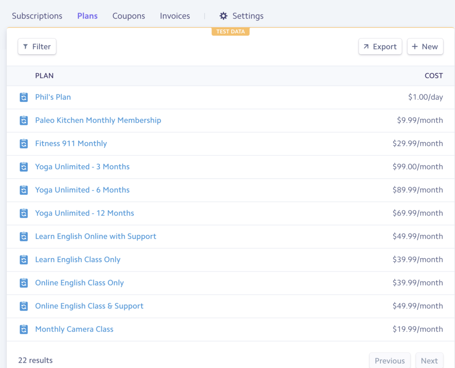The image size is (455, 368).
Task: Click the Settings gear icon
Action: click(223, 16)
